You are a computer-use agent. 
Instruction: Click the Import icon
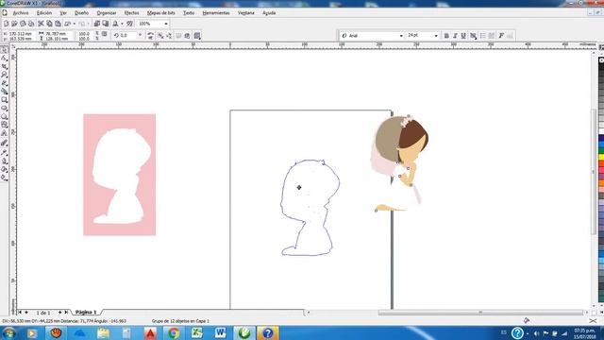pyautogui.click(x=97, y=24)
